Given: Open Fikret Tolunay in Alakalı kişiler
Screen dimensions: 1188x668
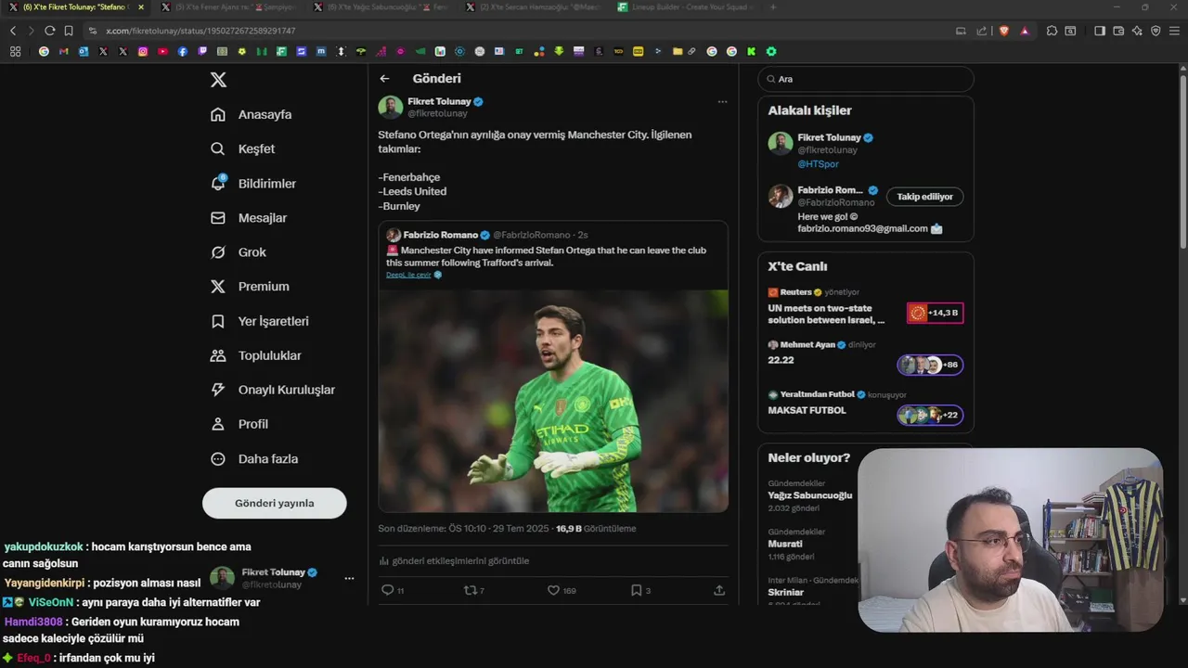Looking at the screenshot, I should click(830, 137).
